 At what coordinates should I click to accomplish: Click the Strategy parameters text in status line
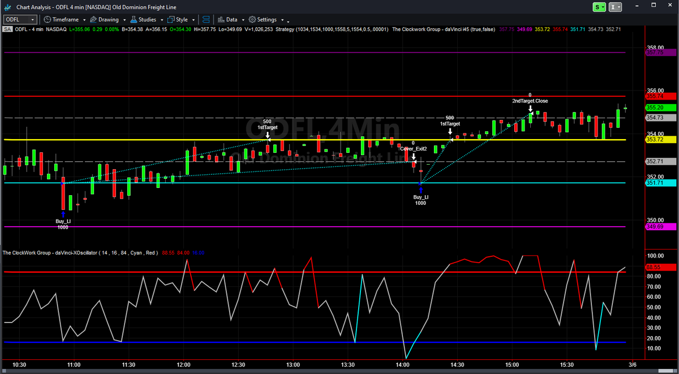pos(332,29)
